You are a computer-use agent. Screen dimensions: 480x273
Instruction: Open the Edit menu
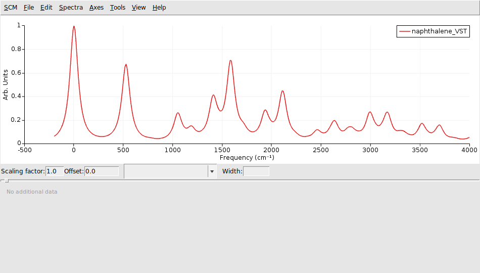[46, 8]
